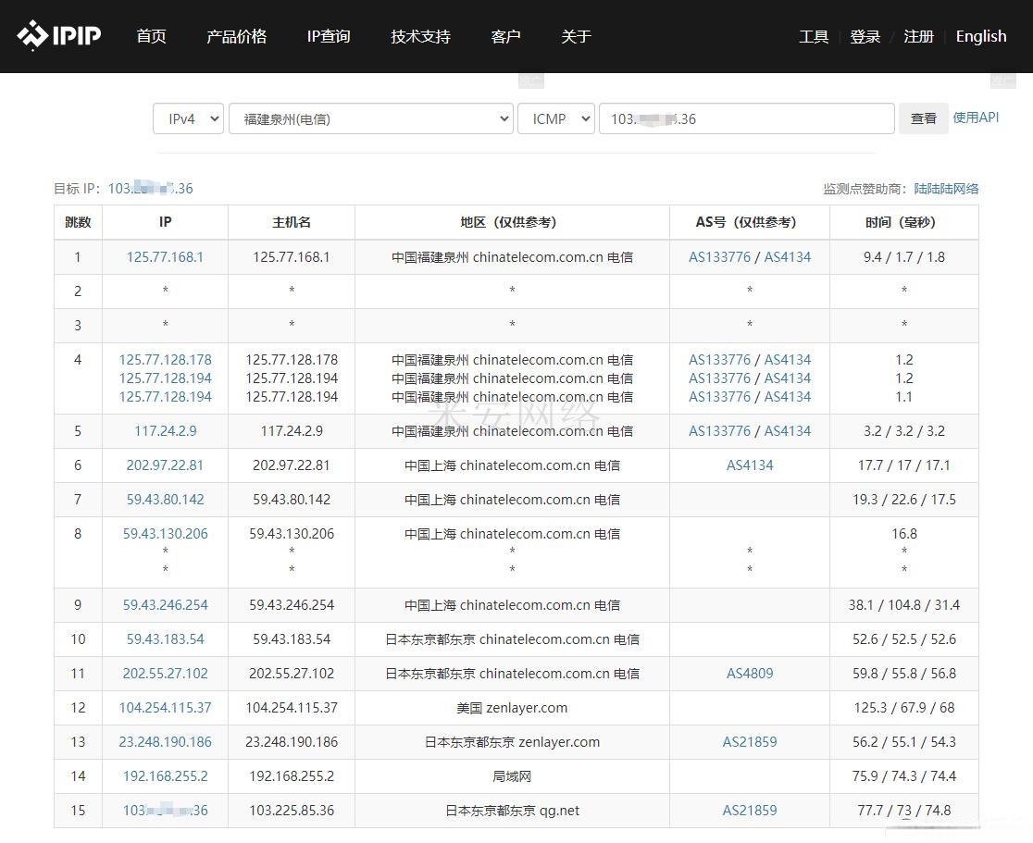This screenshot has width=1033, height=843.
Task: Expand the IPv4 protocol dropdown
Action: (189, 118)
